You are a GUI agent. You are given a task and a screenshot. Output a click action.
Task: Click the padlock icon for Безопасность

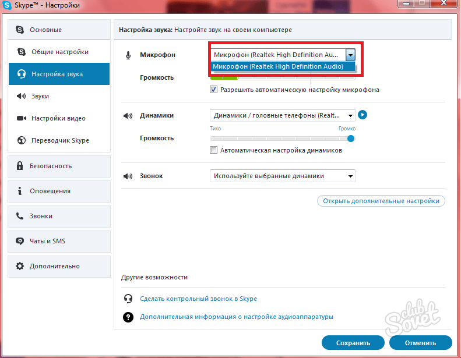point(20,166)
